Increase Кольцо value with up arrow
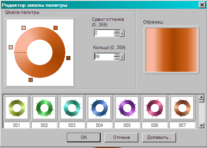The image size is (207, 148). [x=117, y=55]
